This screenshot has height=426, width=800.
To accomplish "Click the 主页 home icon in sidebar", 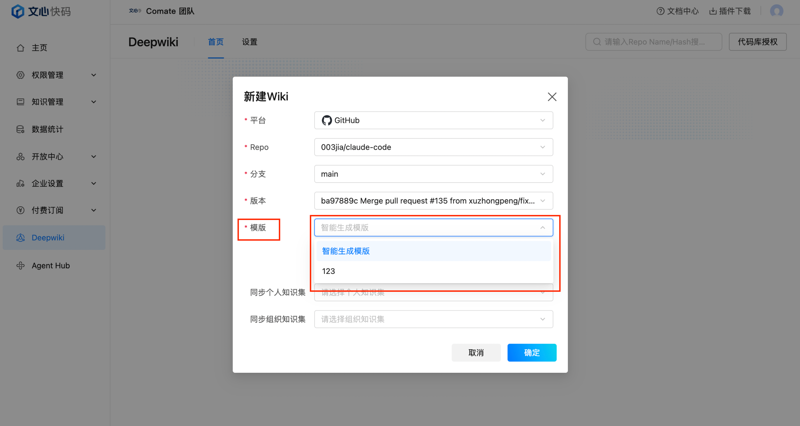I will tap(20, 48).
